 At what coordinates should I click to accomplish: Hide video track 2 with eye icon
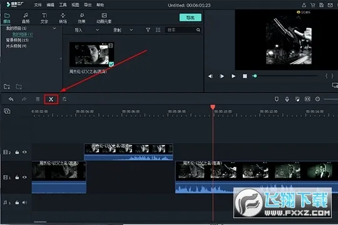coord(24,152)
